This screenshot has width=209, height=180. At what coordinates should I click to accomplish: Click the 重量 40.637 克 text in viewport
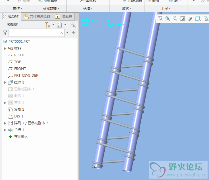[96, 20]
